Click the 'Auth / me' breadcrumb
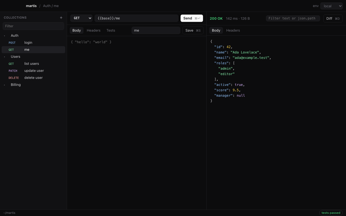 coord(51,6)
